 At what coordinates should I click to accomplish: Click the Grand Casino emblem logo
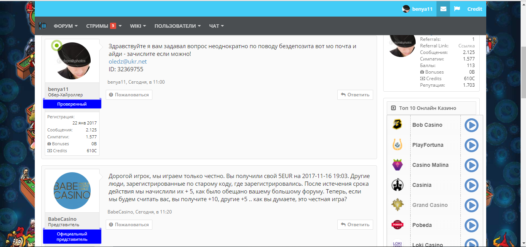397,205
